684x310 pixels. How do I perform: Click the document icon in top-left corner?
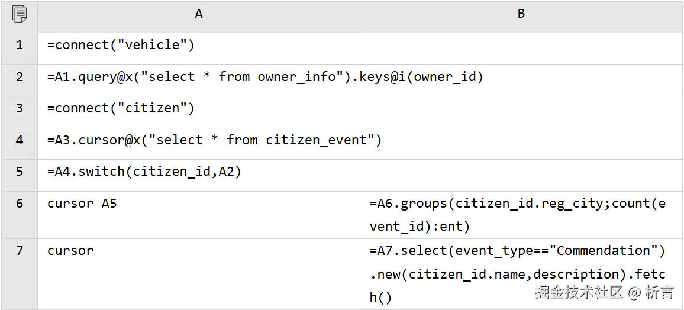[19, 14]
